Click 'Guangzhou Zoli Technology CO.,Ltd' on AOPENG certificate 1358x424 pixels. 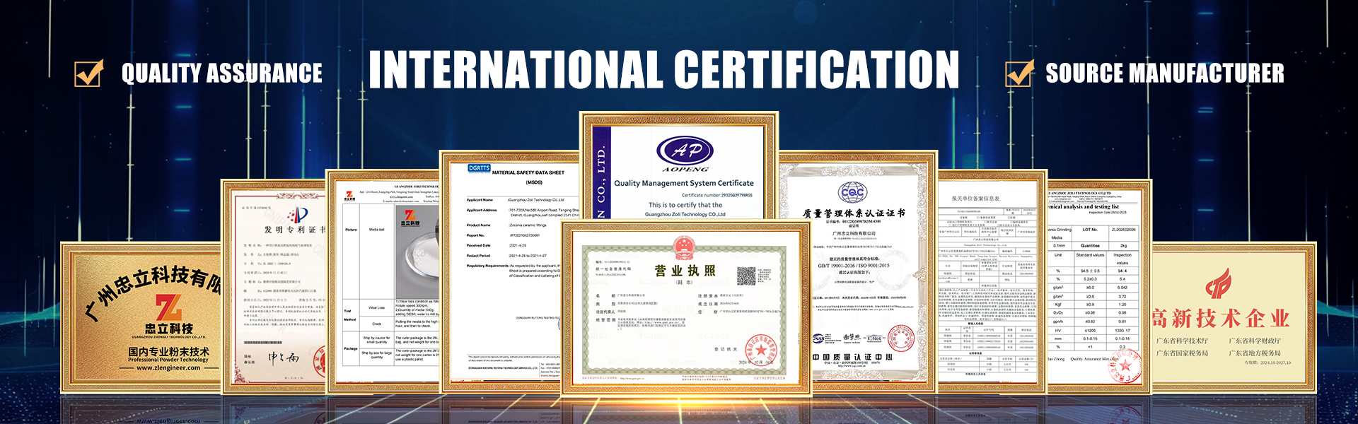[685, 214]
